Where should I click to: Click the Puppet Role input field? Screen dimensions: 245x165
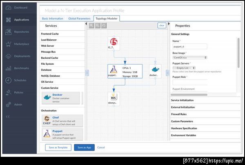pos(190,82)
